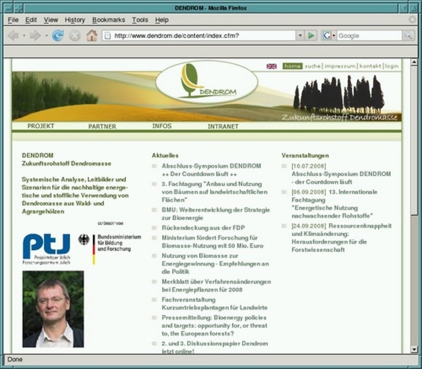Click the page icon in the address bar
The image size is (422, 369).
pos(108,35)
